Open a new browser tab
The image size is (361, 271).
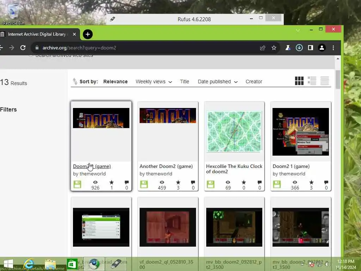click(x=87, y=34)
